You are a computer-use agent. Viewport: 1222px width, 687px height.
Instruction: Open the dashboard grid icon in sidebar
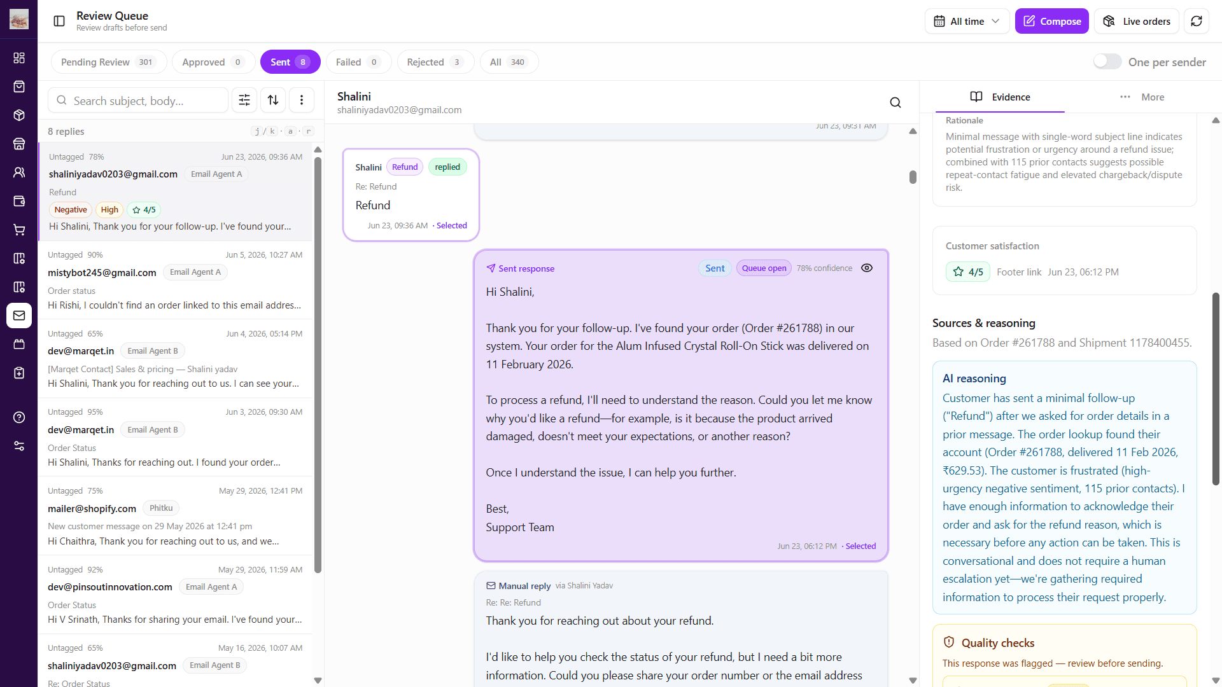[x=19, y=58]
